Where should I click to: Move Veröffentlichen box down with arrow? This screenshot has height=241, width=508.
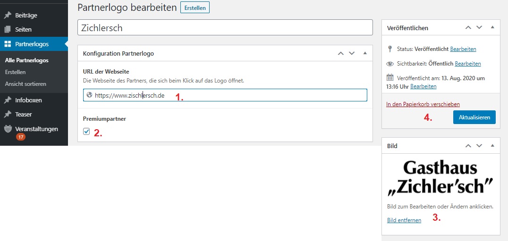coord(479,28)
